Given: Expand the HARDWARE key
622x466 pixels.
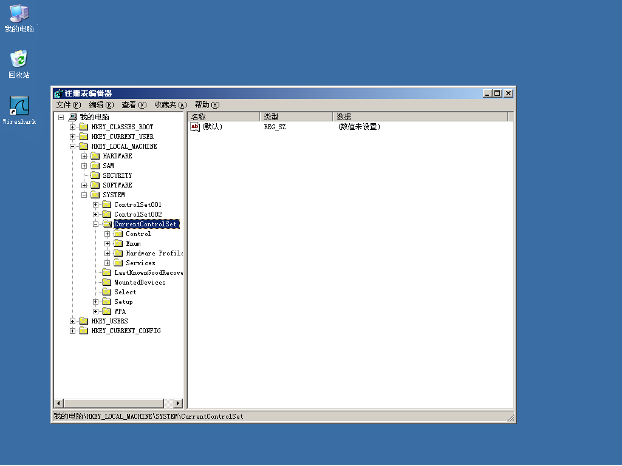Looking at the screenshot, I should point(84,156).
